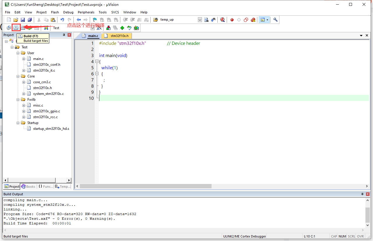
Task: Save all files with the multi-disk icon
Action: coord(30,20)
